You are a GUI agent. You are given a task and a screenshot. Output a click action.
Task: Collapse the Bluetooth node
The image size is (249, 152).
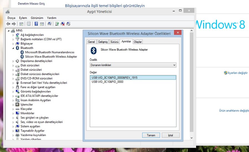13,48
